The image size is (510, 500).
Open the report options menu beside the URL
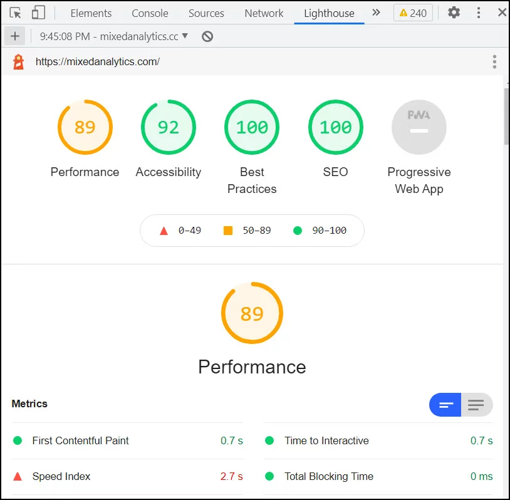pyautogui.click(x=494, y=61)
